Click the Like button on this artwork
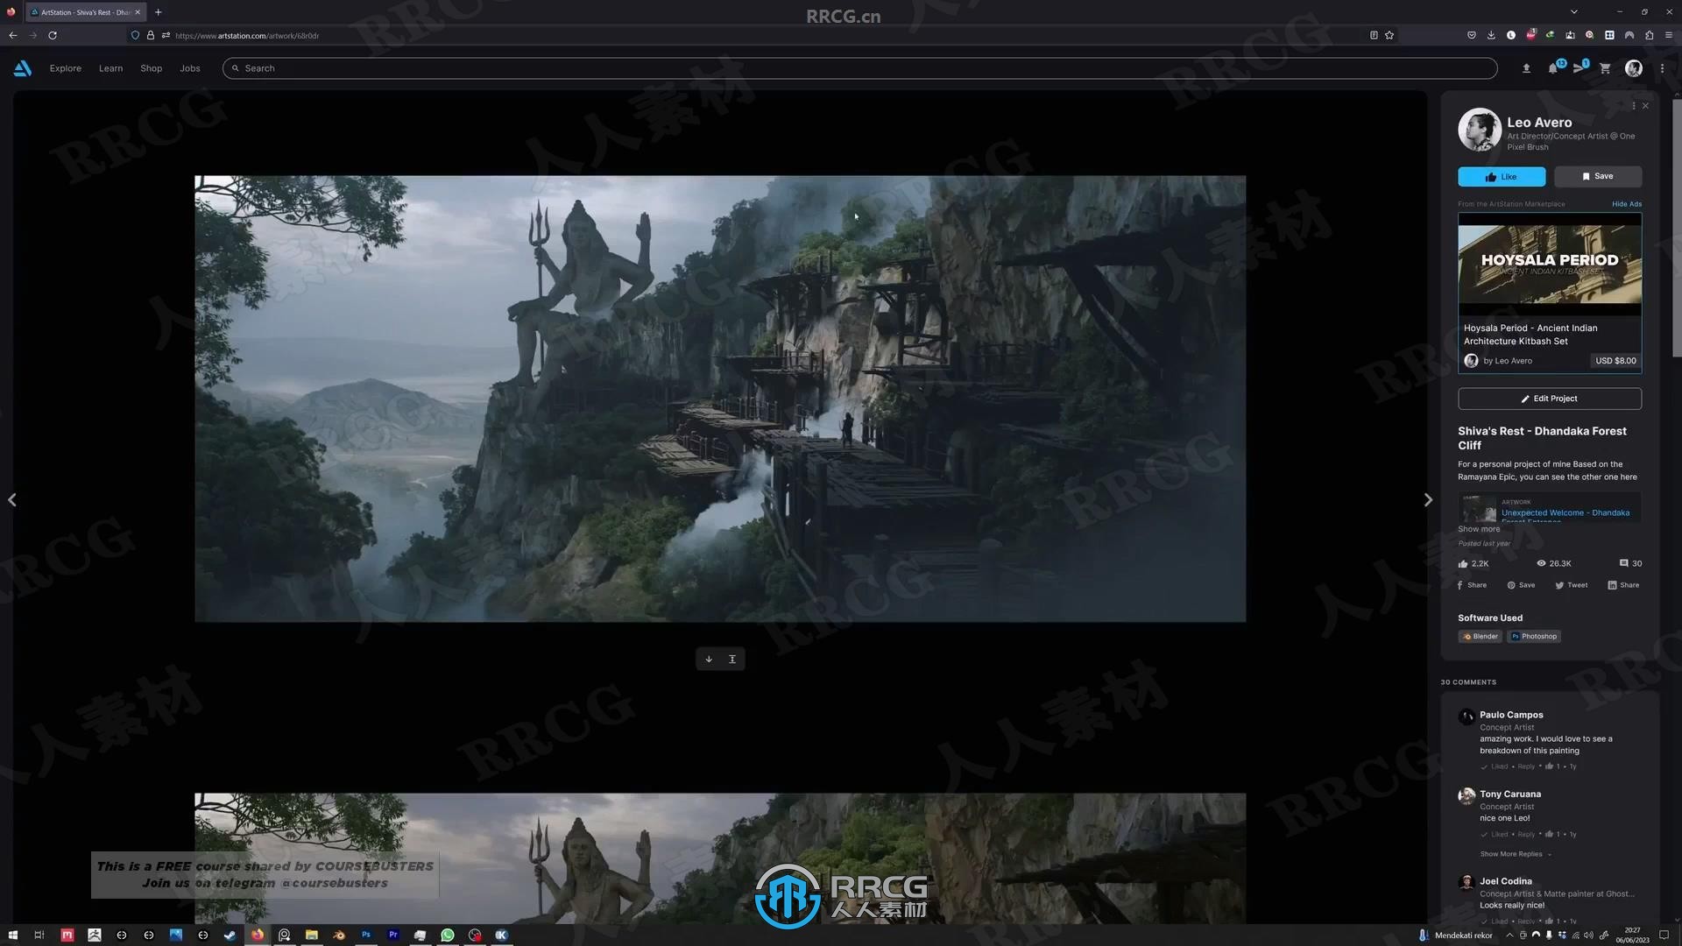 [x=1501, y=175]
